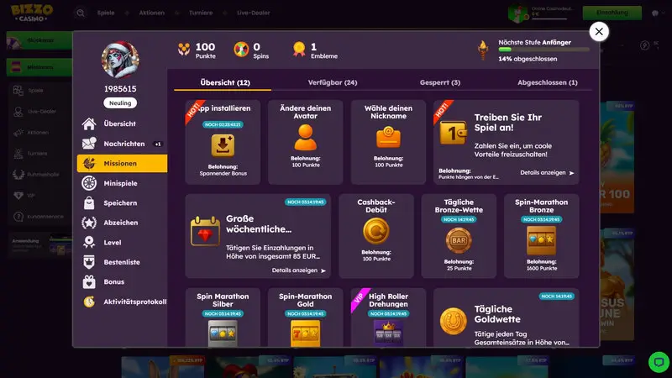Click the 0 Spins wheel icon
This screenshot has height=378, width=672.
(x=241, y=50)
